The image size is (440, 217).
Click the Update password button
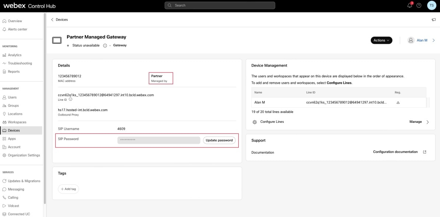pyautogui.click(x=219, y=140)
